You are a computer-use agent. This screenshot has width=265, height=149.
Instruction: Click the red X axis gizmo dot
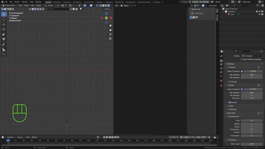pyautogui.click(x=111, y=18)
